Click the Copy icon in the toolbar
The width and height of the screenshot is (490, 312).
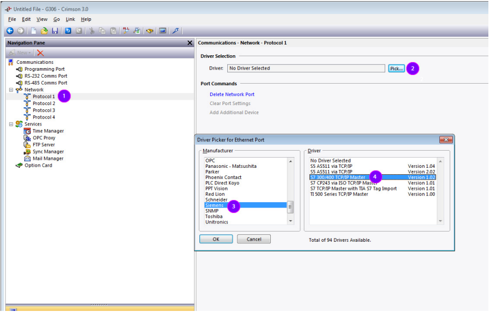[102, 31]
